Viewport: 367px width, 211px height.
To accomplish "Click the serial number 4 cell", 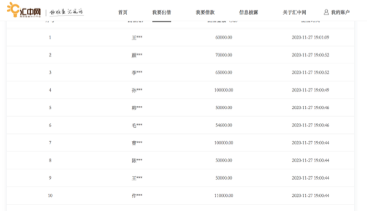I will pyautogui.click(x=50, y=90).
